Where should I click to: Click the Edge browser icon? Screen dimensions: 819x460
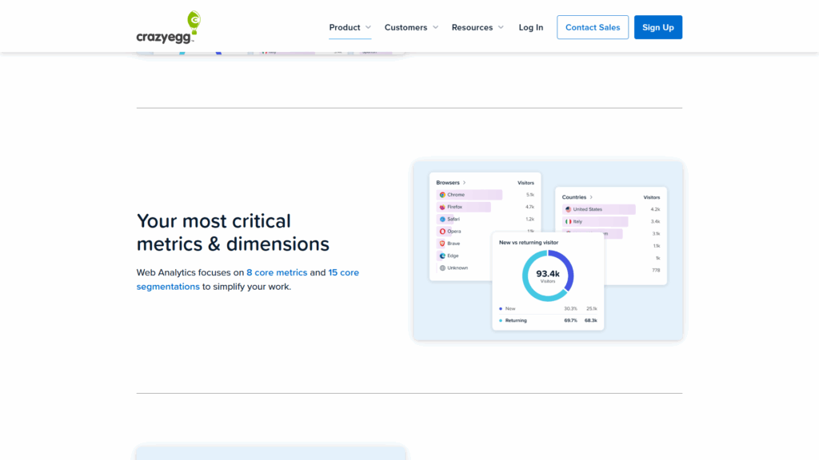pos(442,256)
